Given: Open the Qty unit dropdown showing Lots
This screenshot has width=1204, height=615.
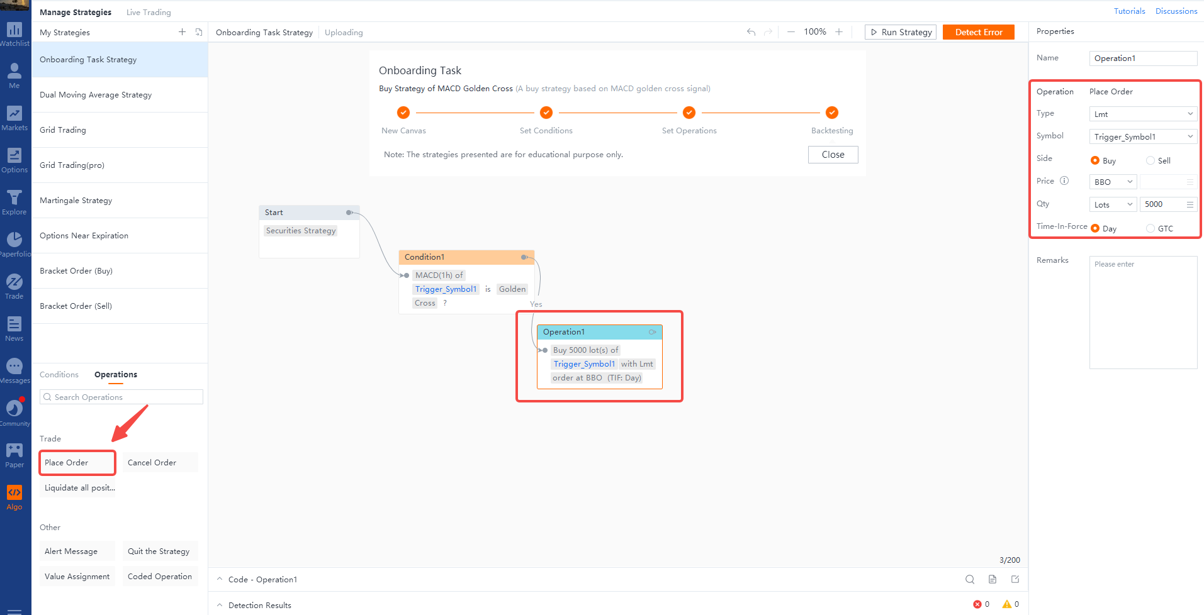Looking at the screenshot, I should [x=1113, y=204].
